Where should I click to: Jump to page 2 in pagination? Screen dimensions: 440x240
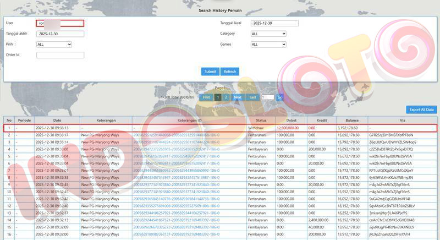coord(226,97)
